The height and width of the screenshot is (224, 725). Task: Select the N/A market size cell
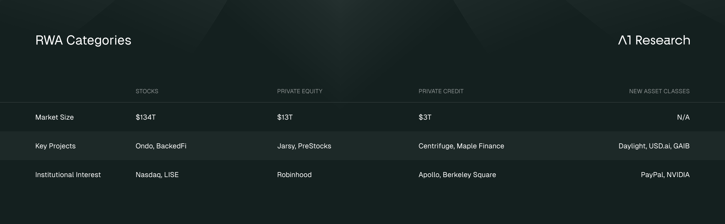[683, 117]
